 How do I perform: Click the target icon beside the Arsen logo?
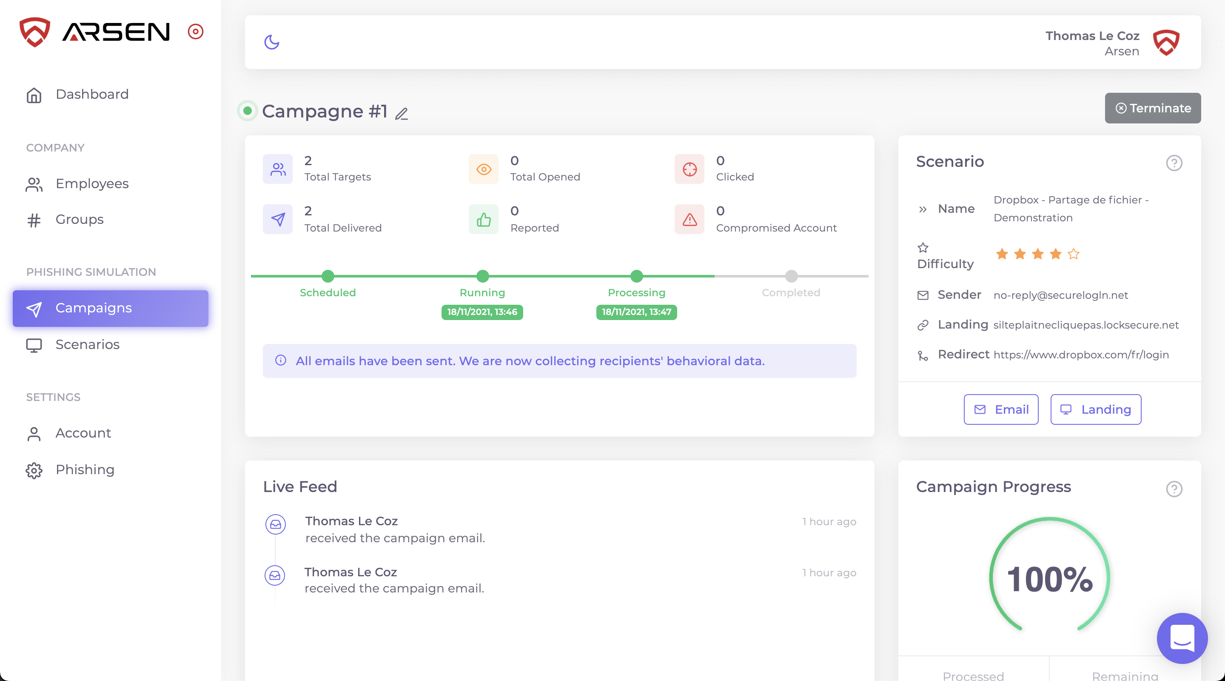pos(195,31)
